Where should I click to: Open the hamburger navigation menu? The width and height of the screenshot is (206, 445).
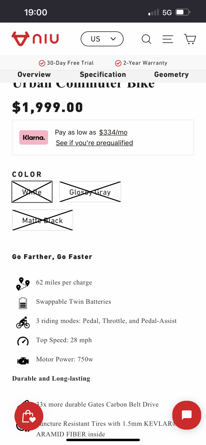point(168,39)
